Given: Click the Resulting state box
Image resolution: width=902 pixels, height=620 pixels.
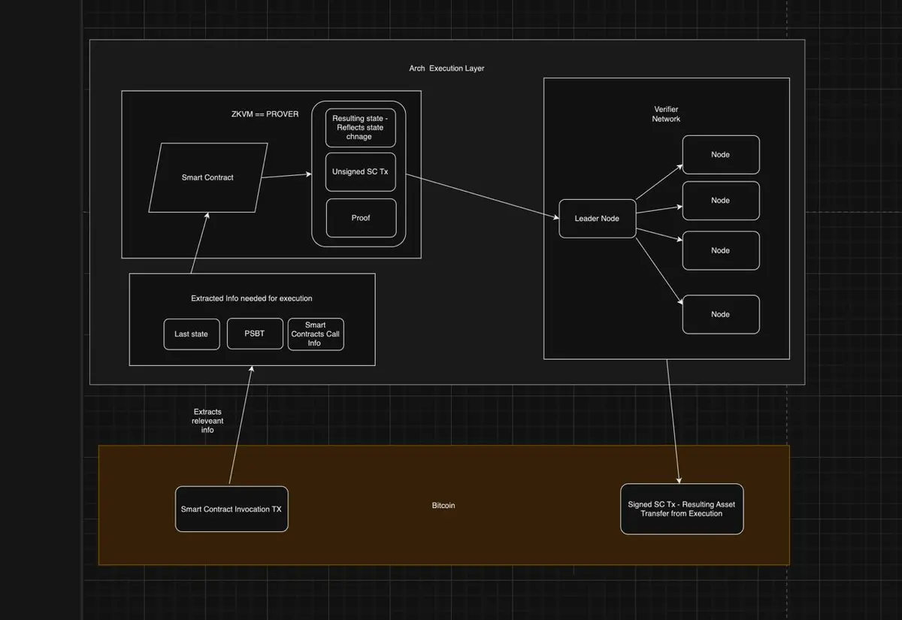Looking at the screenshot, I should [360, 128].
